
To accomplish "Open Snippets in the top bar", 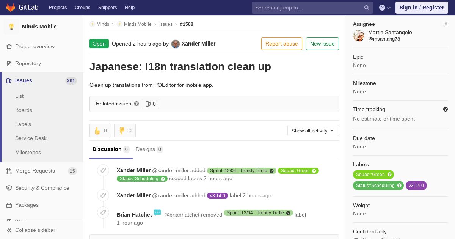I will click(107, 8).
